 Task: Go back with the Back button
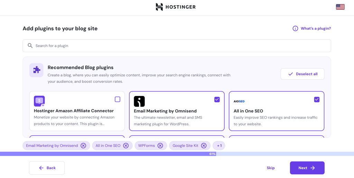click(47, 168)
